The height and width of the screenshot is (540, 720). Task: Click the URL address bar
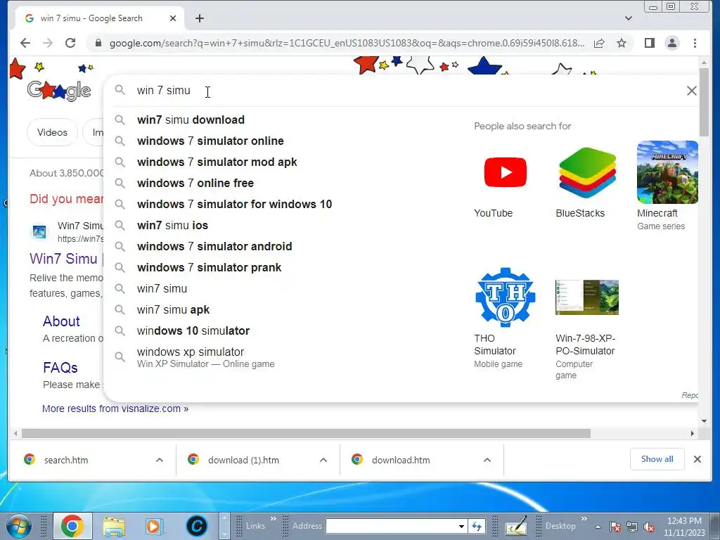click(x=347, y=43)
